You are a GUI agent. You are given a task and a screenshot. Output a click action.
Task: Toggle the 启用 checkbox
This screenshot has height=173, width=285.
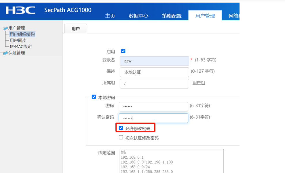pyautogui.click(x=123, y=51)
